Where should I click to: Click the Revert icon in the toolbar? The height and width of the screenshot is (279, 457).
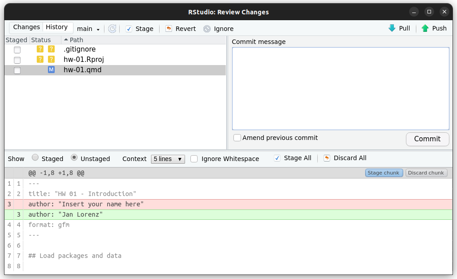click(x=169, y=29)
